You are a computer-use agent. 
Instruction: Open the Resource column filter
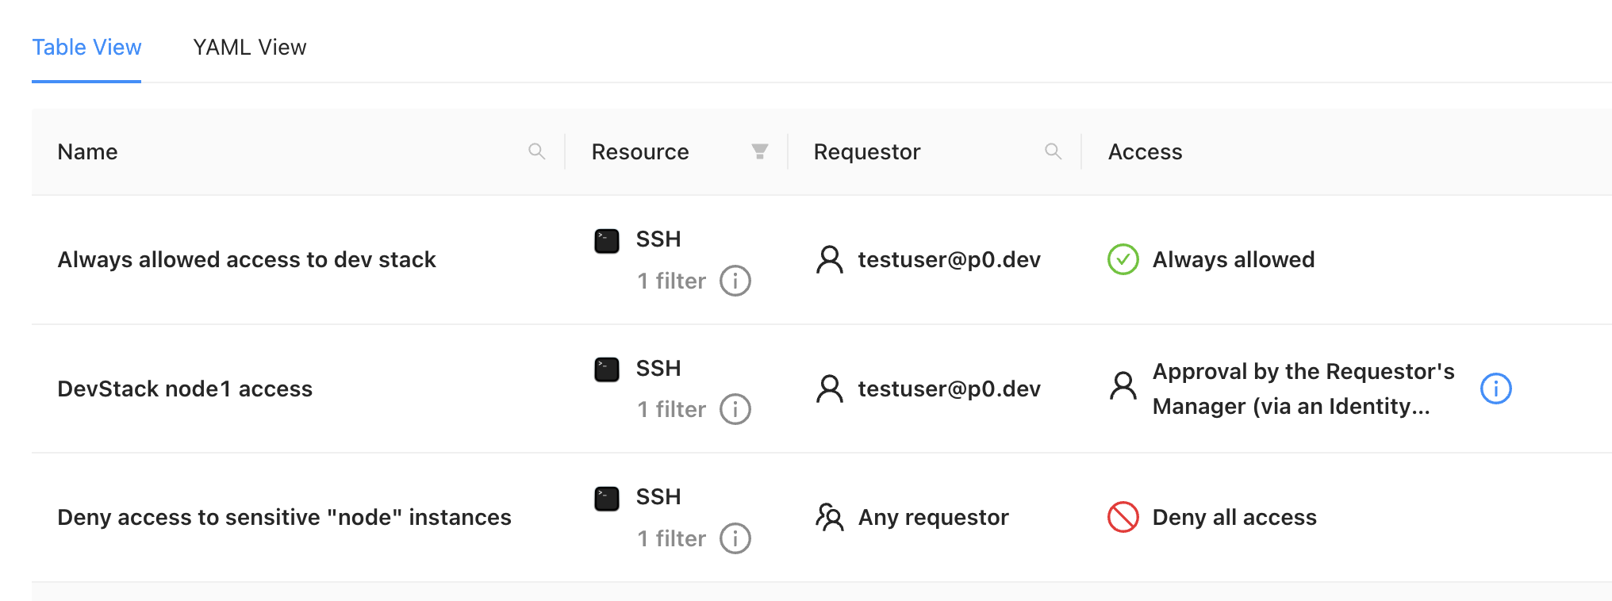759,151
